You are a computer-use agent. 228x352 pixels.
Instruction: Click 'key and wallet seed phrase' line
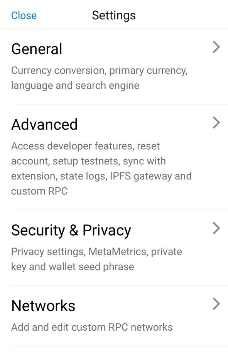(x=73, y=267)
